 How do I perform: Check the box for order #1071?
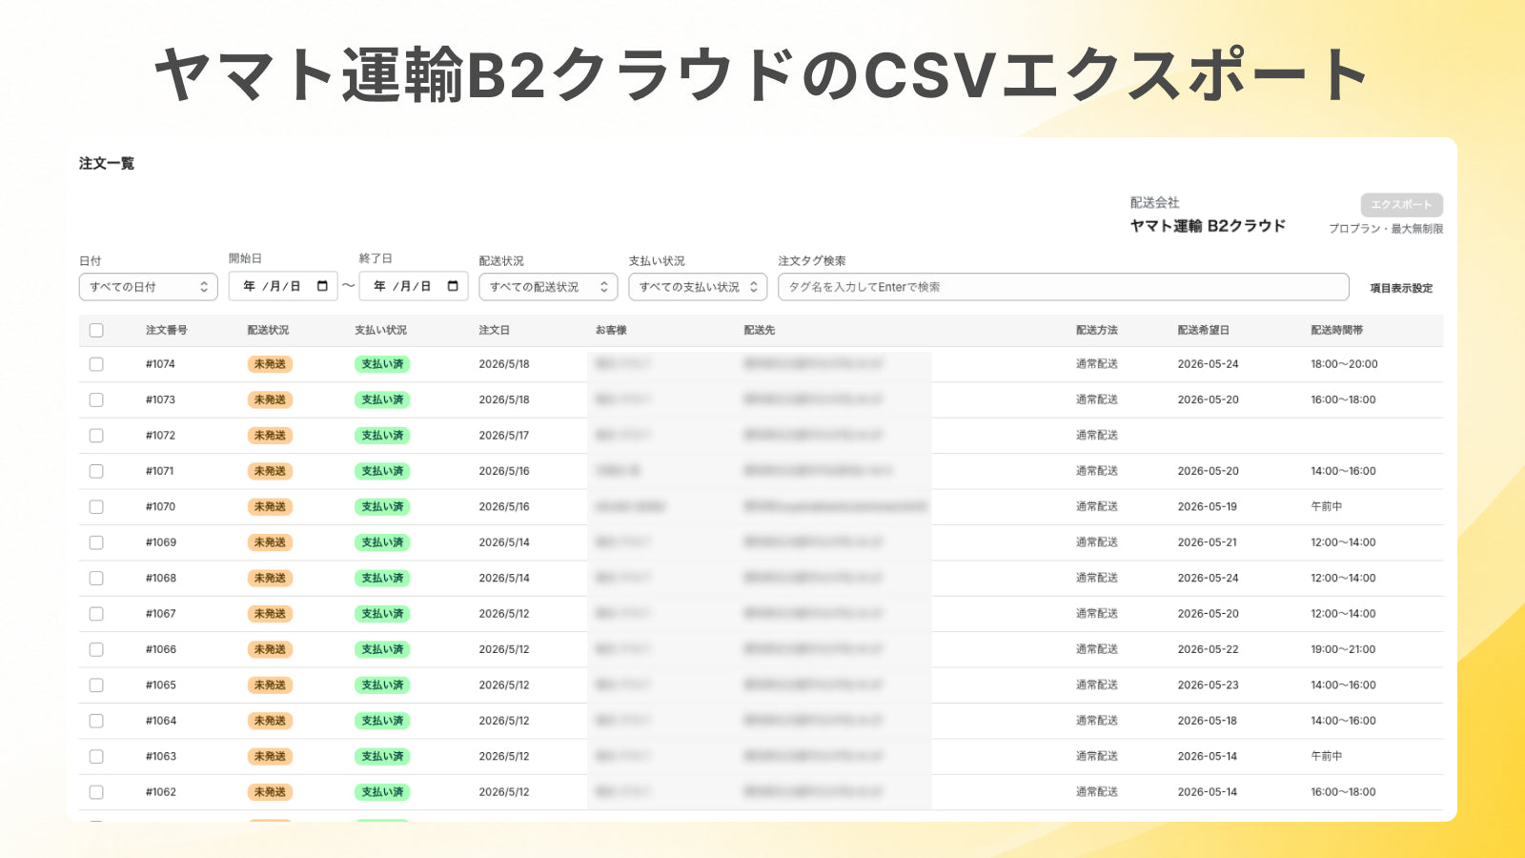[x=96, y=471]
